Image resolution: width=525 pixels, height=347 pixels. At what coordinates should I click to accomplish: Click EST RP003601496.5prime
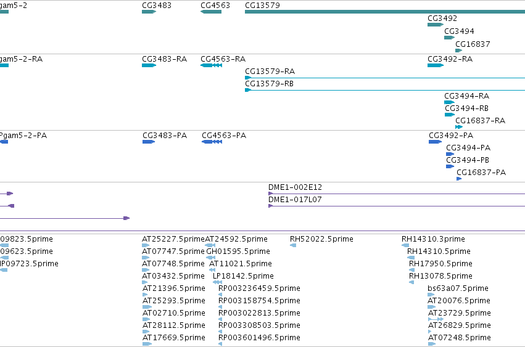(259, 338)
